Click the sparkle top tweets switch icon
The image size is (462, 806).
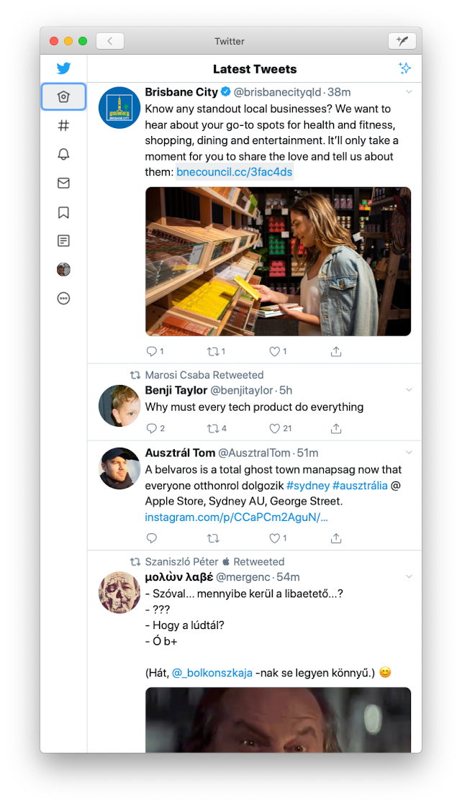[404, 68]
